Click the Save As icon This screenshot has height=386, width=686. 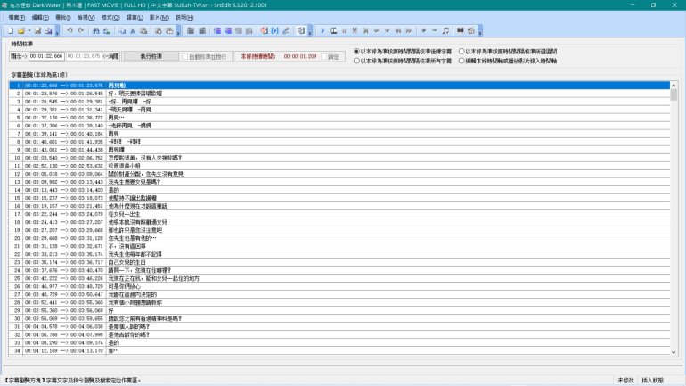48,30
